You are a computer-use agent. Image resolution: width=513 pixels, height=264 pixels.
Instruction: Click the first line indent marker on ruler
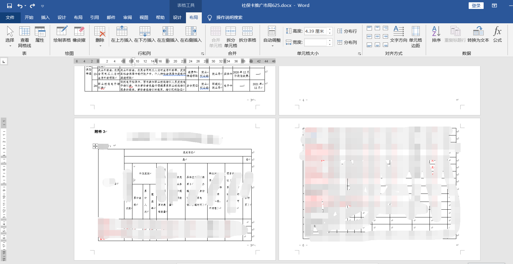pos(133,60)
